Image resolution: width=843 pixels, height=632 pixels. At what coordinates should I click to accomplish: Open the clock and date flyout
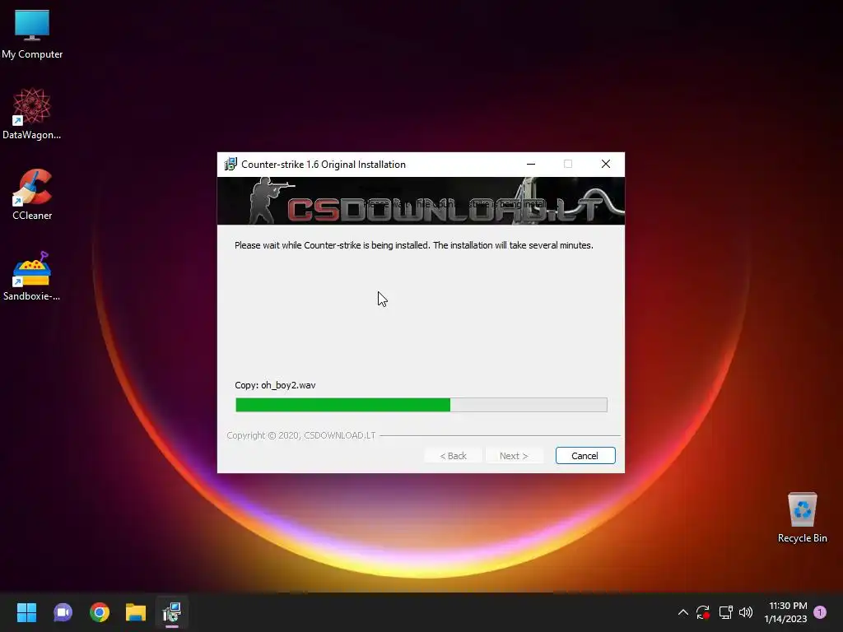785,612
